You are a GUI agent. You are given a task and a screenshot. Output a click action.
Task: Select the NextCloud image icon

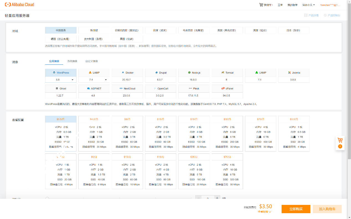(x=121, y=88)
